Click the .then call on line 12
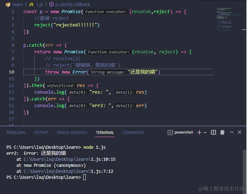The image size is (247, 194). coord(37,85)
